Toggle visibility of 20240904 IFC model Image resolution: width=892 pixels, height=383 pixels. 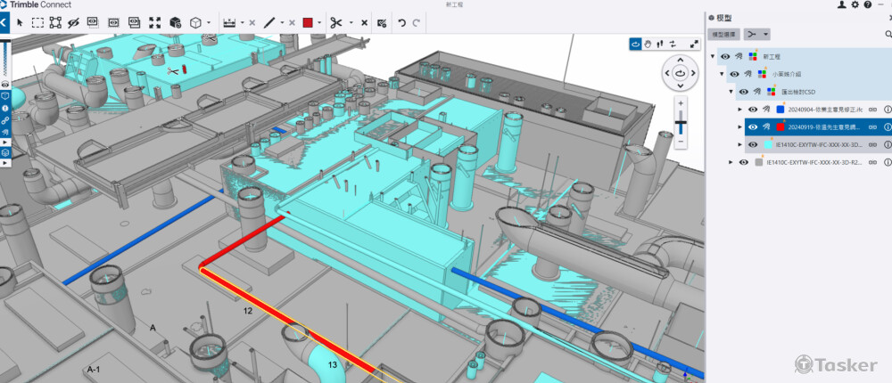[753, 110]
